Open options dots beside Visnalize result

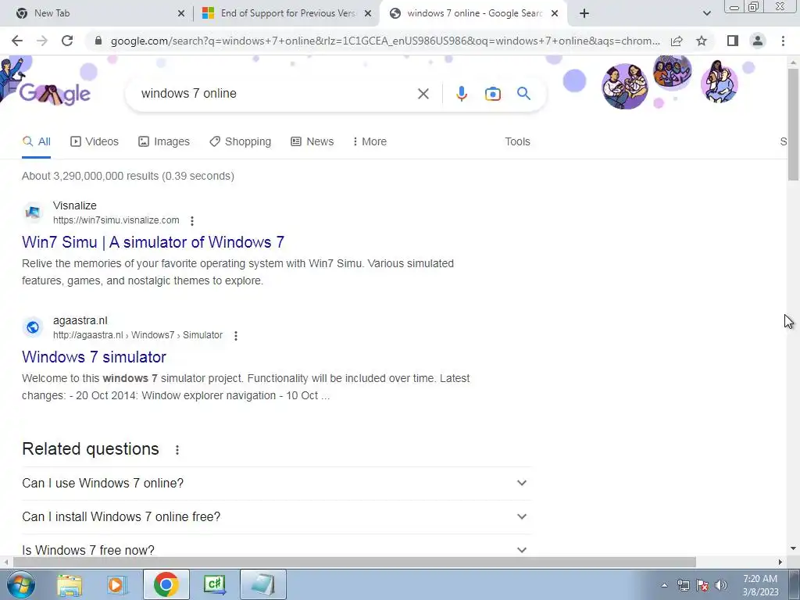tap(192, 221)
